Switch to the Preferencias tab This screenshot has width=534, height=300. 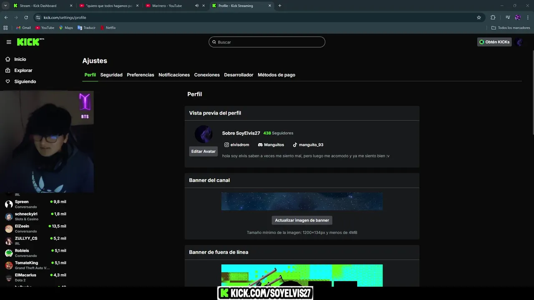click(141, 75)
